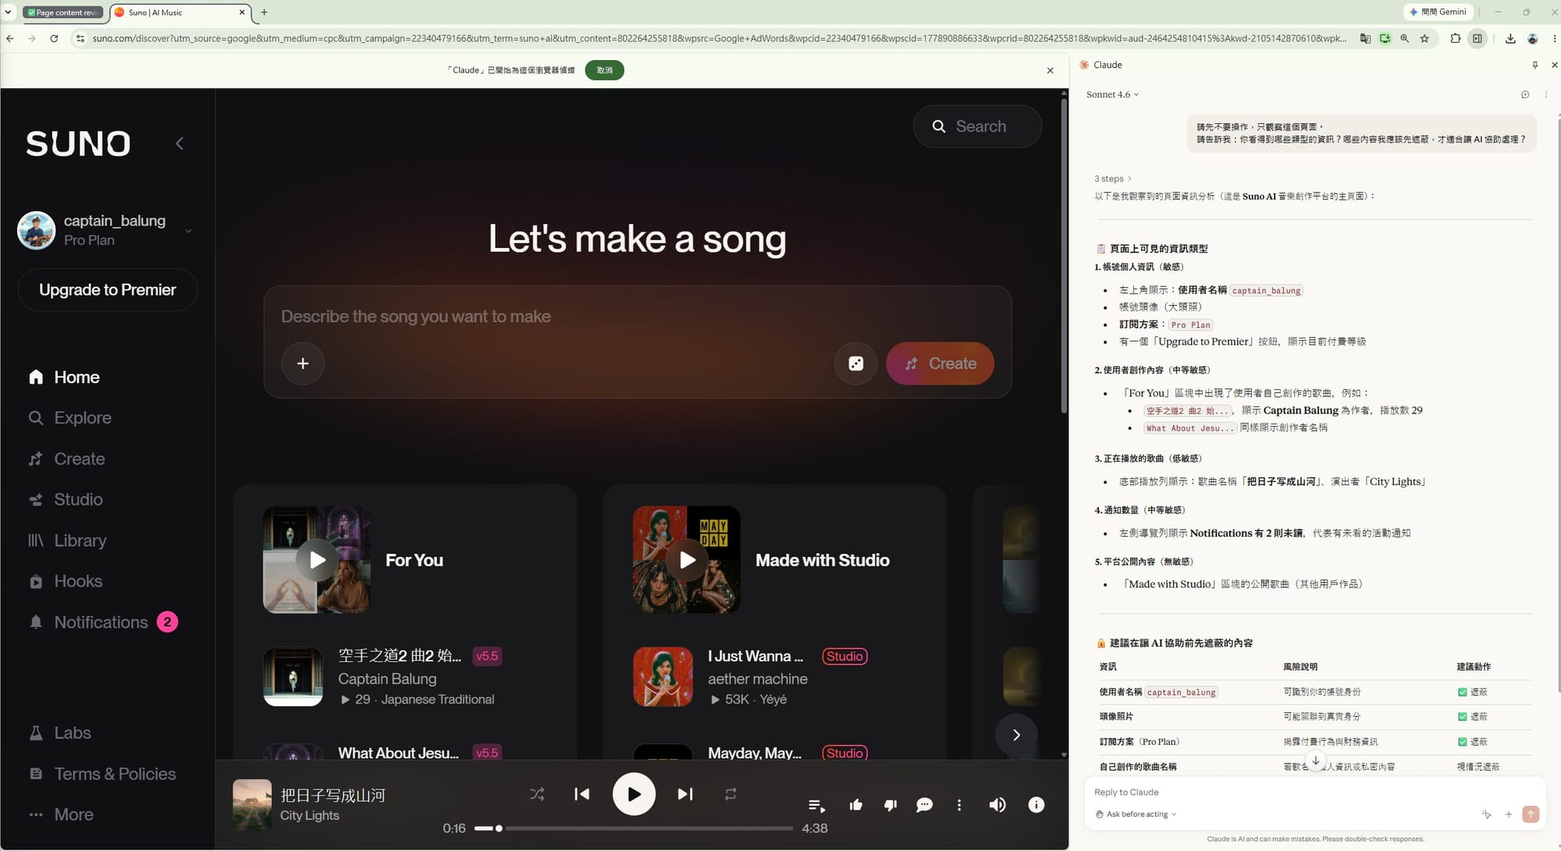Skip to the previous track
The height and width of the screenshot is (851, 1561).
coord(582,794)
